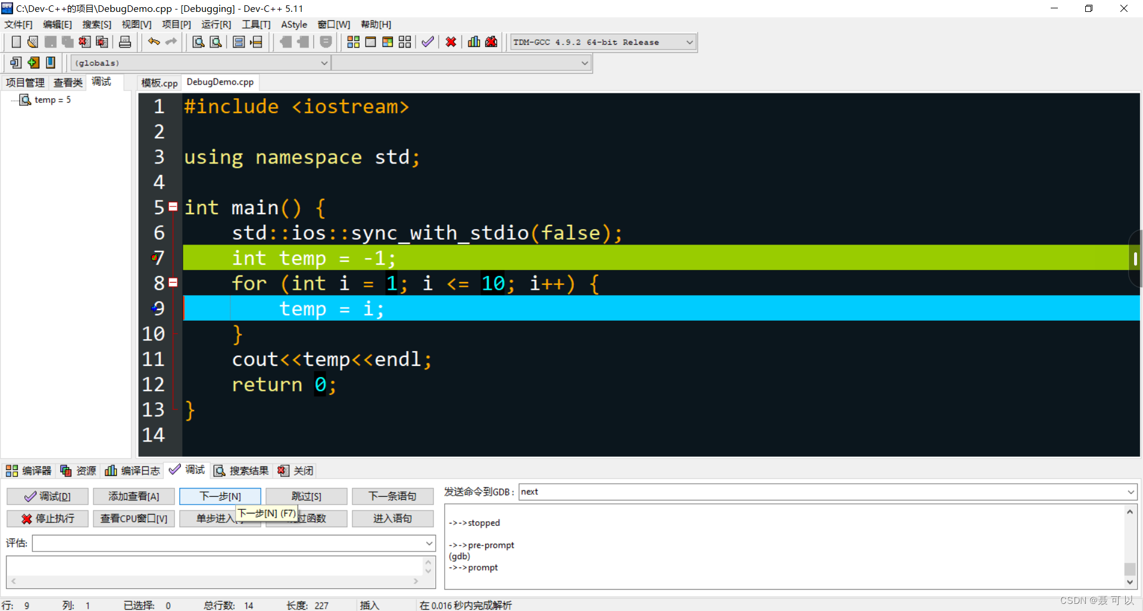Click the Print toolbar icon
1143x611 pixels.
click(x=124, y=42)
